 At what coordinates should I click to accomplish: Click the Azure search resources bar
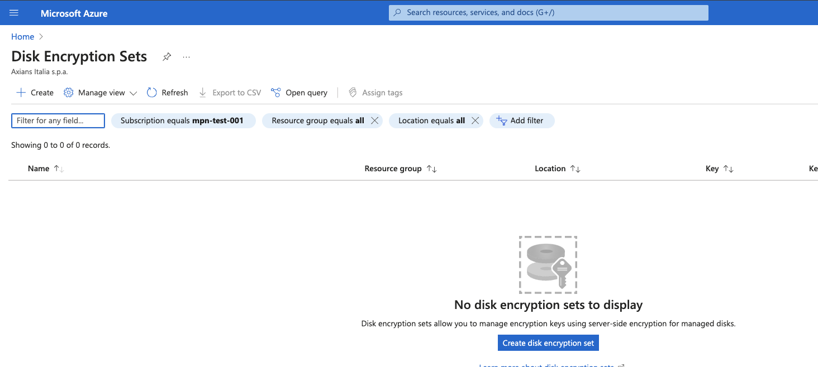[548, 12]
